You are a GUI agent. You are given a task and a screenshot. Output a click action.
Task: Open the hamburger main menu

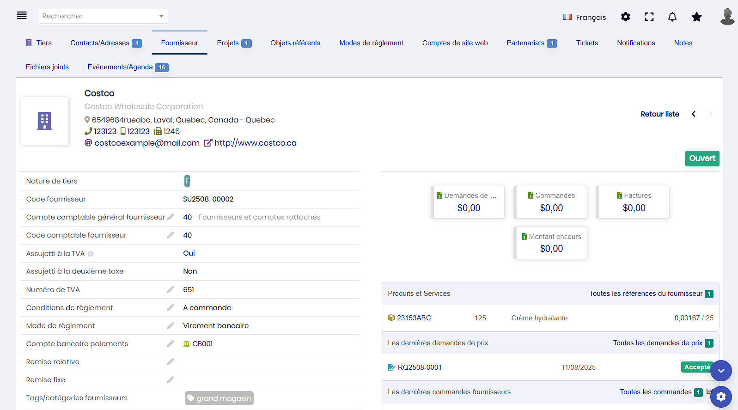point(22,16)
